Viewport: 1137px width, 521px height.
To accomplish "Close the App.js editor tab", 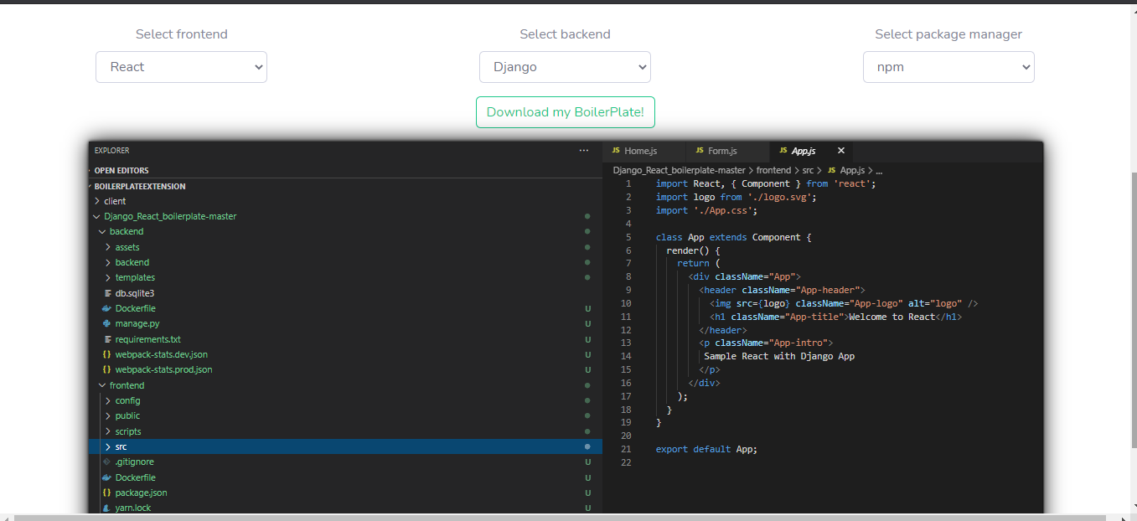I will point(841,151).
